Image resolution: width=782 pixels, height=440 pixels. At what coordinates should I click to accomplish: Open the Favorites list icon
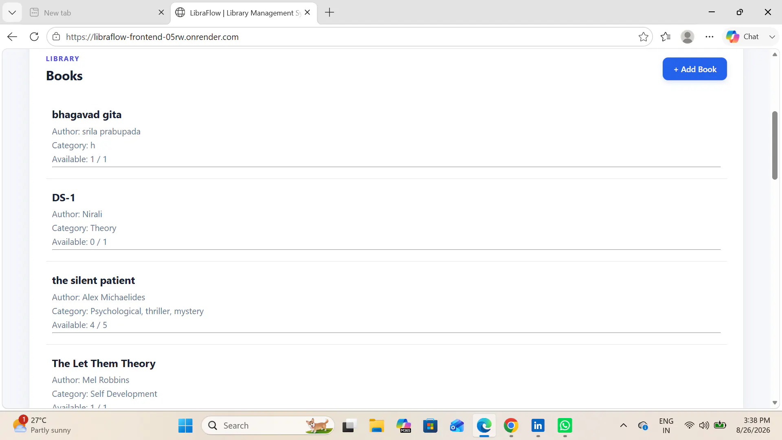(666, 37)
